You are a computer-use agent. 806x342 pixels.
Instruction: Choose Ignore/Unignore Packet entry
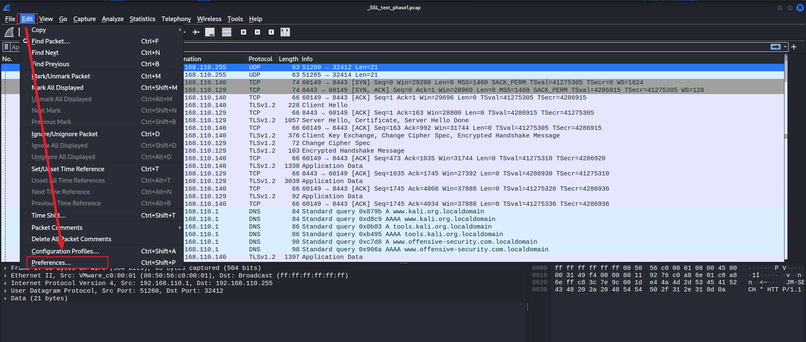(x=102, y=134)
